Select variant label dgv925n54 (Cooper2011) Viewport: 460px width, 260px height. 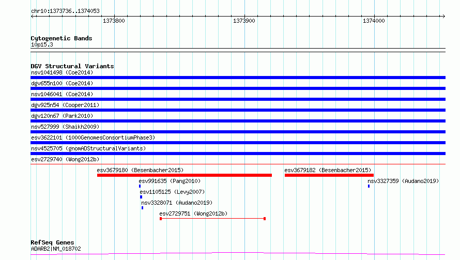click(65, 105)
